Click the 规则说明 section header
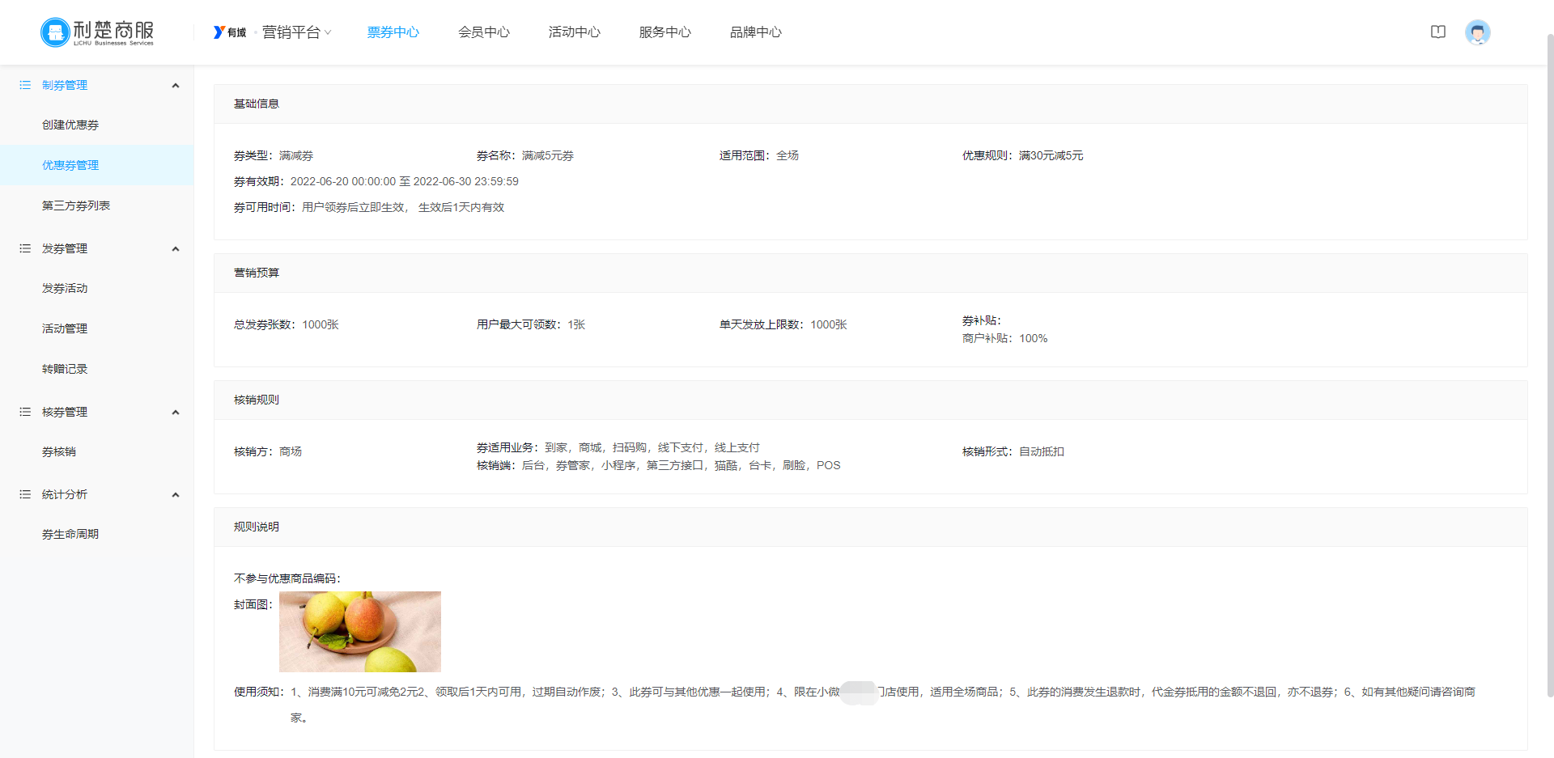The image size is (1554, 758). tap(870, 527)
